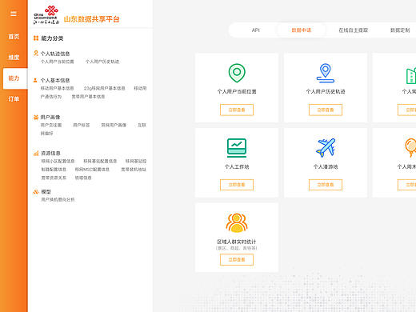Screen dimensions: 416x312
Task: Switch to the 在线自主提取 tab
Action: tap(353, 30)
